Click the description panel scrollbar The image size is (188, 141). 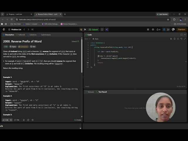[x=82, y=56]
